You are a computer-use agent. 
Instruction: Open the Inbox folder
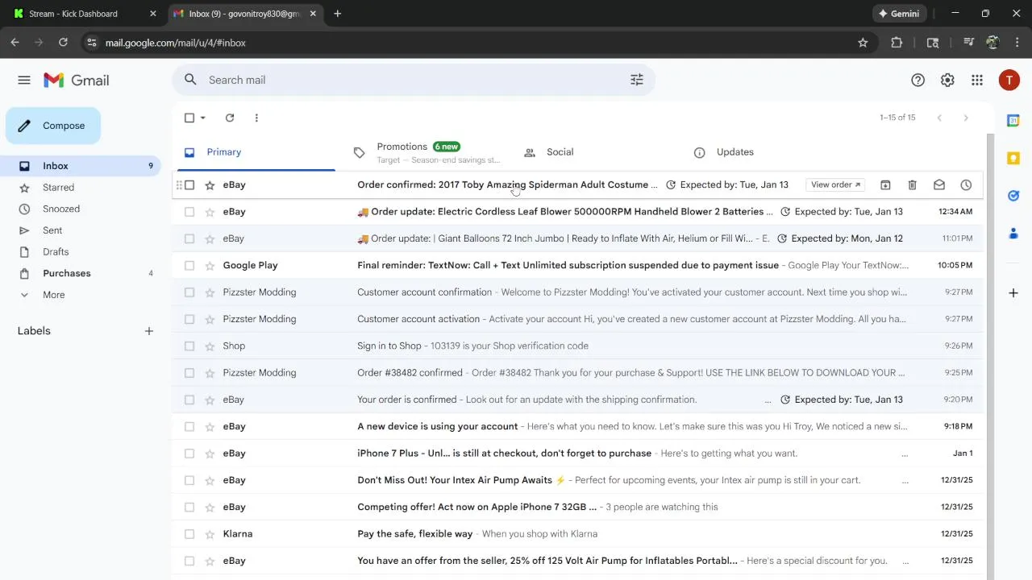click(x=81, y=166)
